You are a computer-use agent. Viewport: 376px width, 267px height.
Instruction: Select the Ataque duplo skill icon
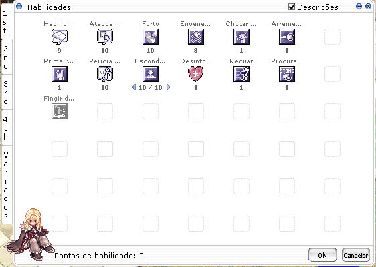click(105, 37)
